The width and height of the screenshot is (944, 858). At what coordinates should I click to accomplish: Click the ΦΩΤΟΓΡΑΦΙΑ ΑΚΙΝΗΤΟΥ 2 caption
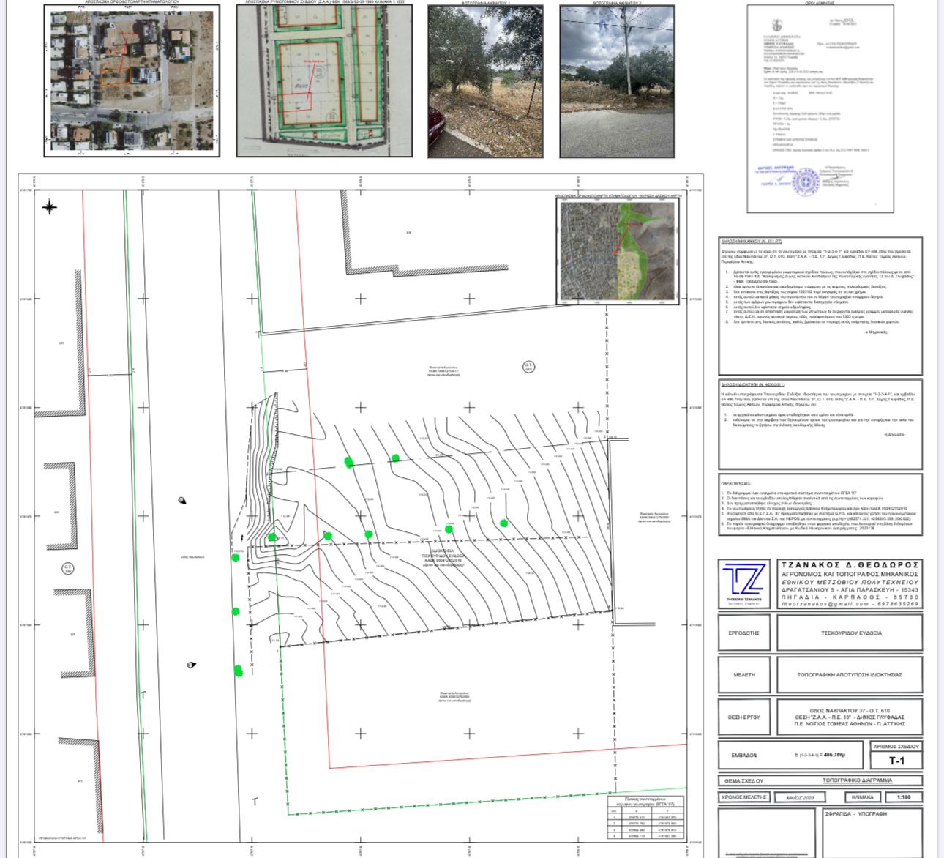point(617,3)
